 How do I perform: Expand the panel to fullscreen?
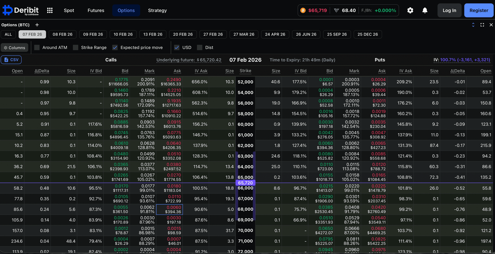[x=482, y=25]
